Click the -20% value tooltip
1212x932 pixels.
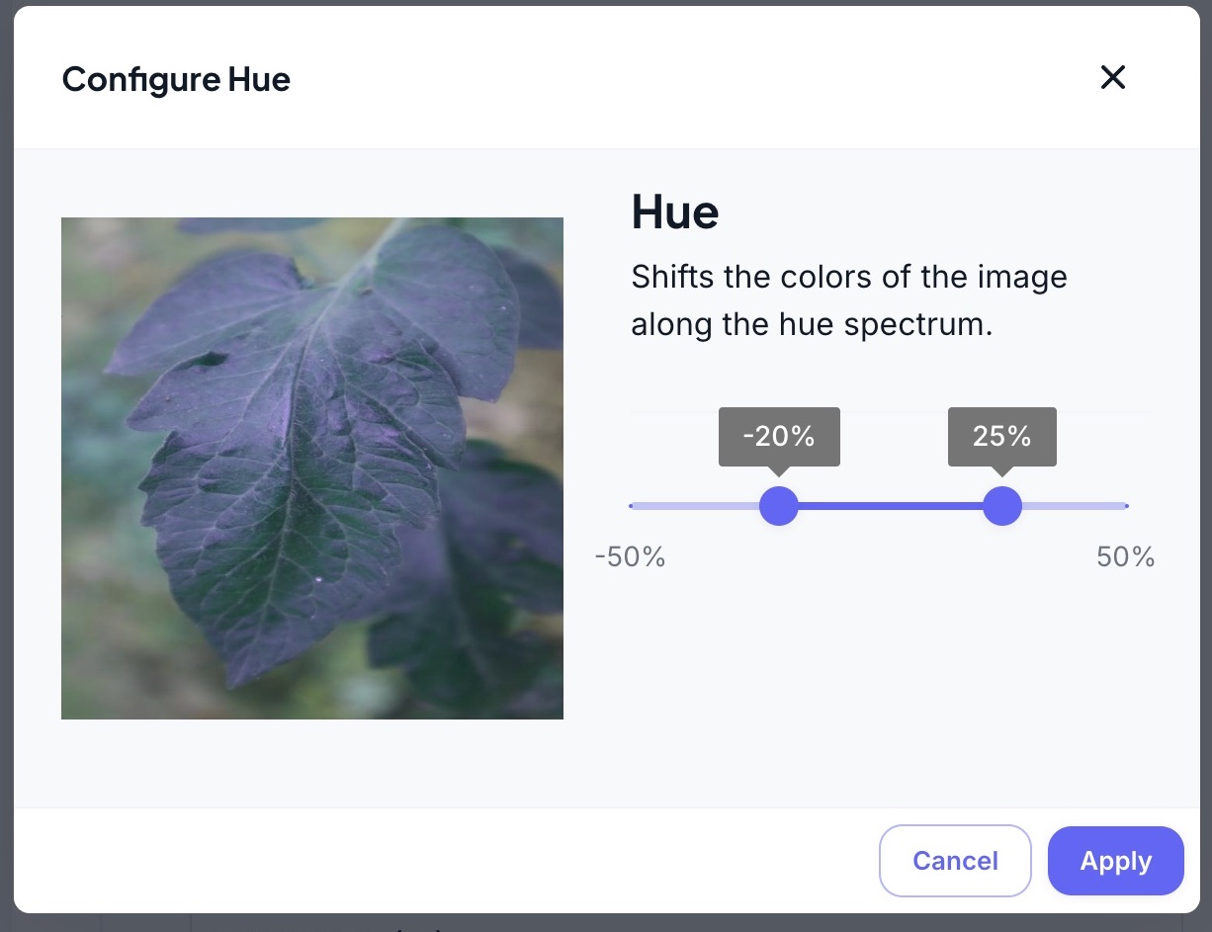[x=779, y=436]
